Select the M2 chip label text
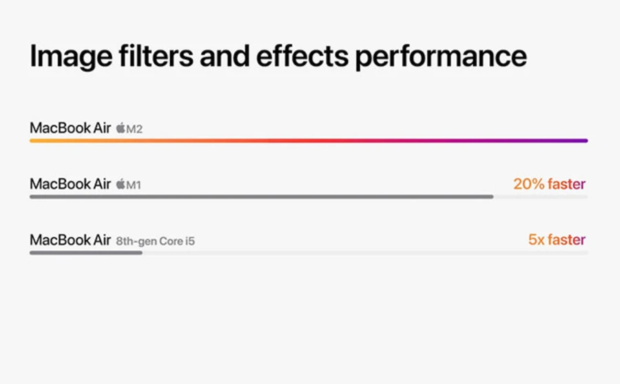 [134, 129]
